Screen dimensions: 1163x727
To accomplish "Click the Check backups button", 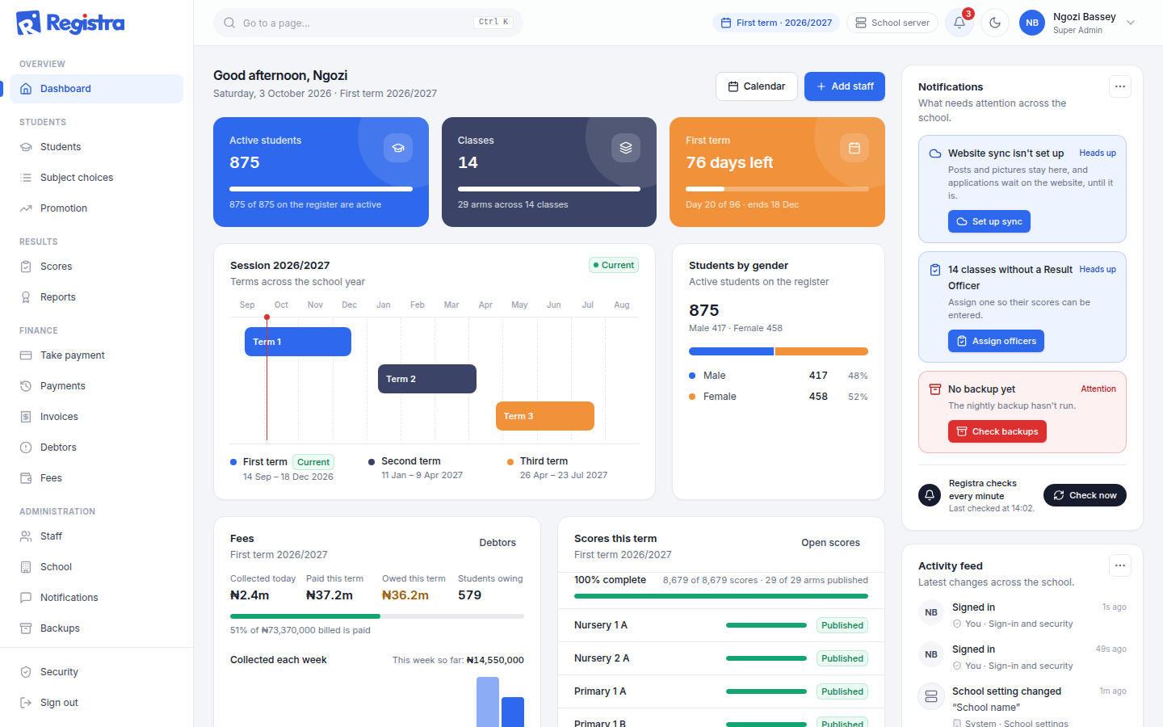I will [997, 431].
